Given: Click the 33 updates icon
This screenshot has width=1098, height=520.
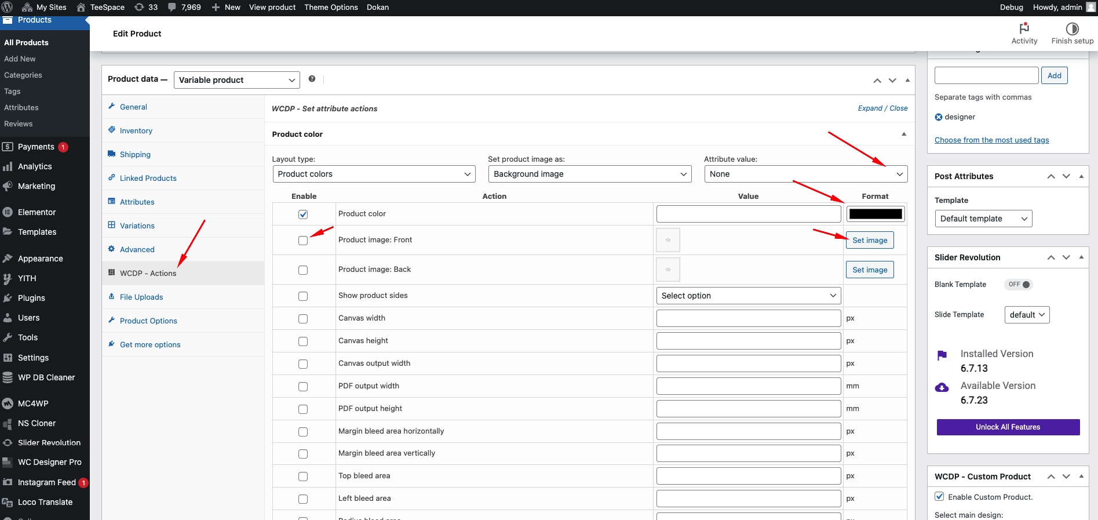Looking at the screenshot, I should click(x=146, y=7).
